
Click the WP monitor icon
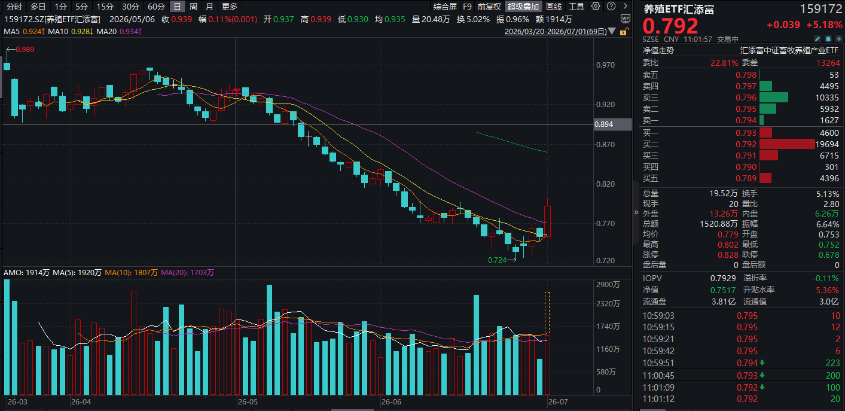[626, 19]
